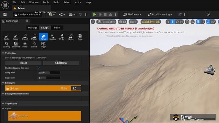Toggle the Show flags button in viewport
The image size is (219, 123).
pos(133,22)
